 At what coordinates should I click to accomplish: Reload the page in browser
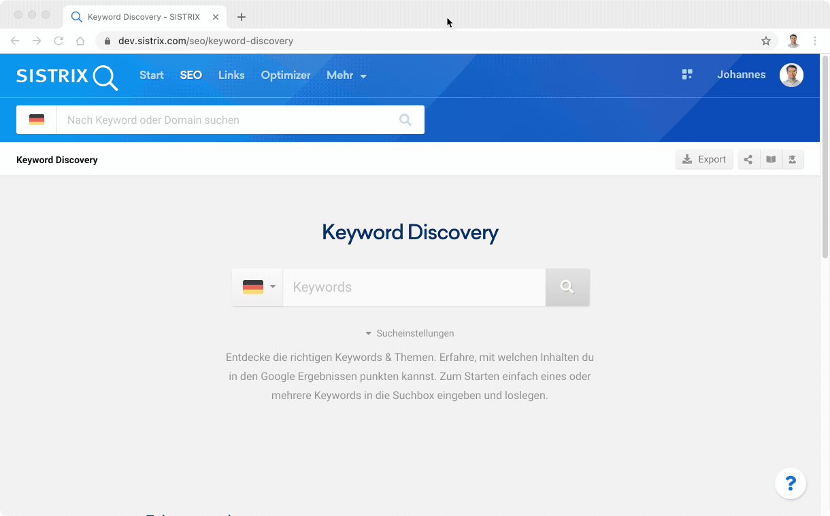(59, 41)
